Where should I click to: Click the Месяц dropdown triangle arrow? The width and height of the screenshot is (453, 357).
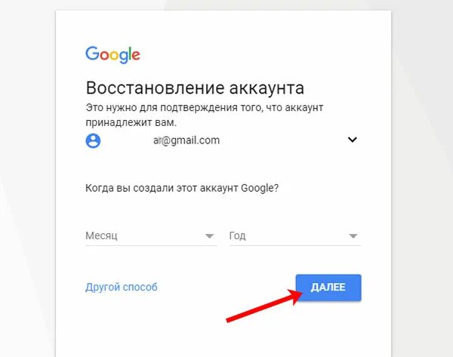tap(209, 236)
